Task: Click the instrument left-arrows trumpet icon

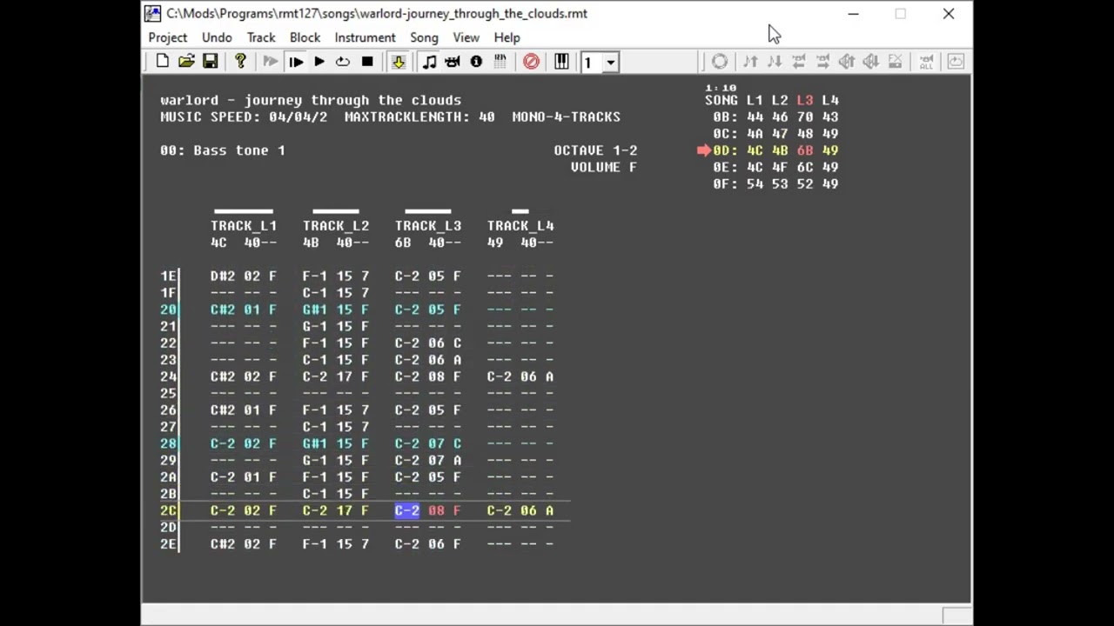Action: click(798, 62)
